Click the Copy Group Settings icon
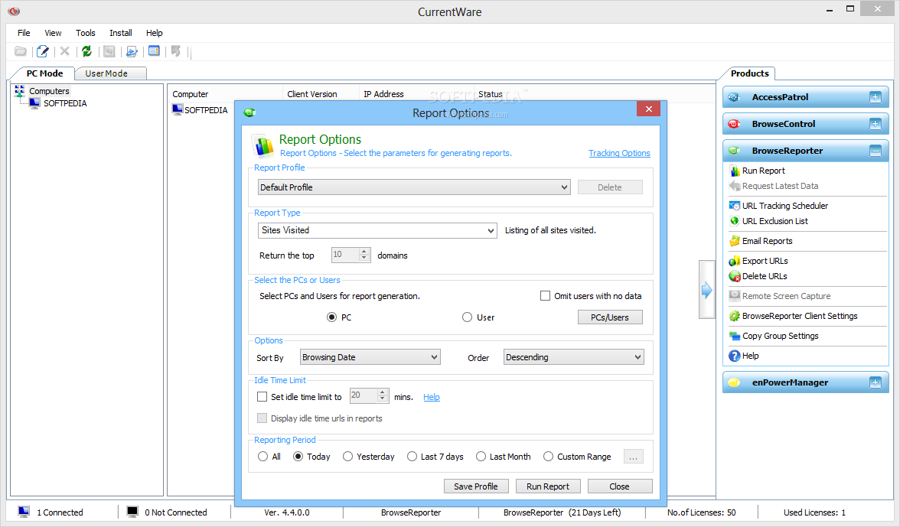This screenshot has width=900, height=527. click(735, 336)
